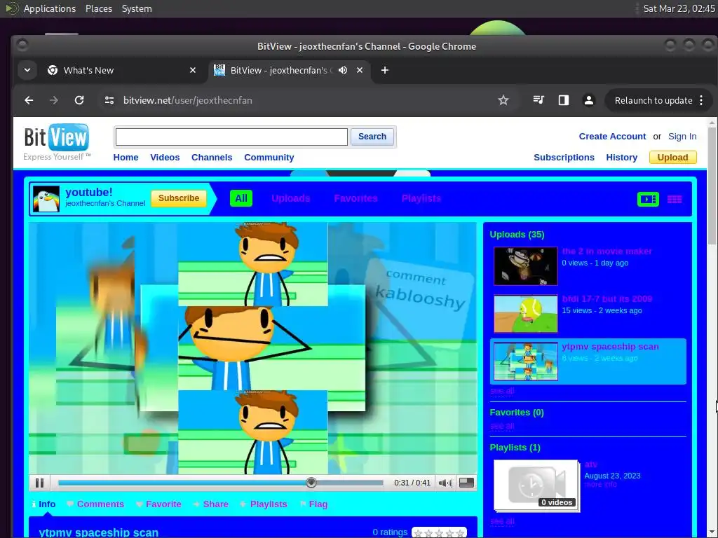Image resolution: width=718 pixels, height=538 pixels.
Task: Click the video progress slider knob
Action: click(311, 482)
